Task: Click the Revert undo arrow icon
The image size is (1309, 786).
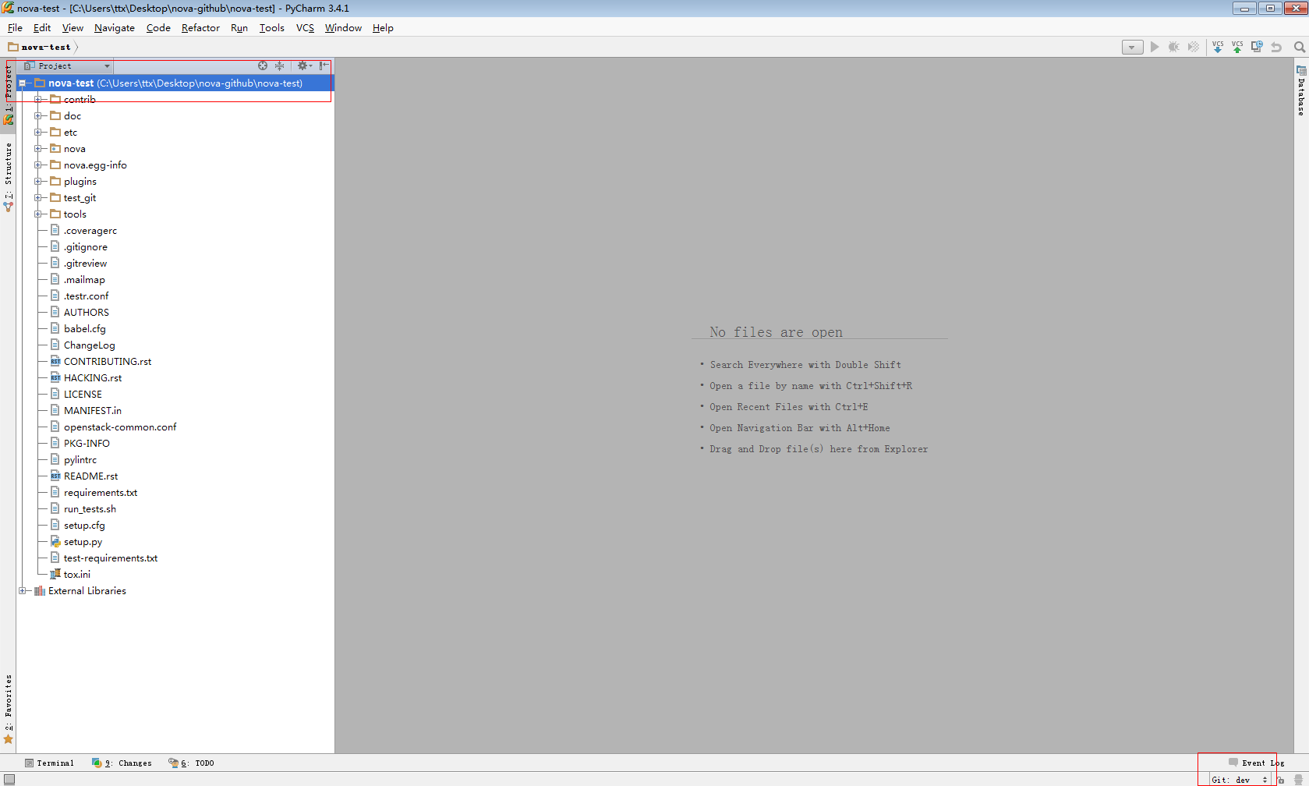Action: [x=1276, y=47]
